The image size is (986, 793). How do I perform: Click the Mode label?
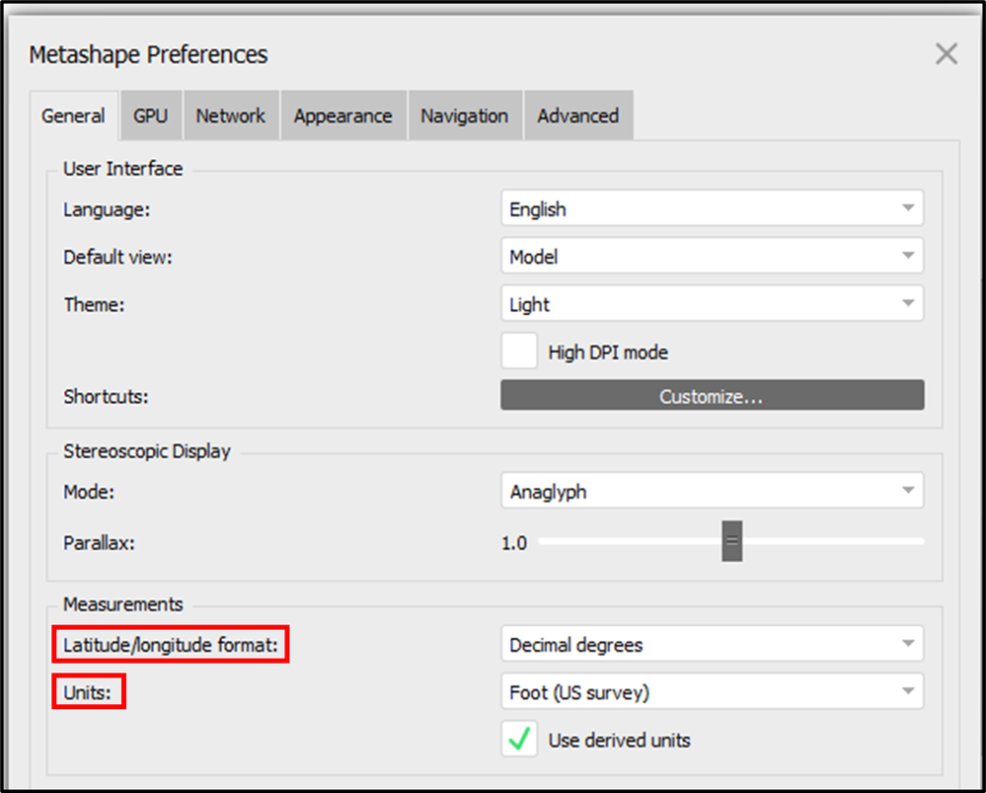tap(89, 492)
